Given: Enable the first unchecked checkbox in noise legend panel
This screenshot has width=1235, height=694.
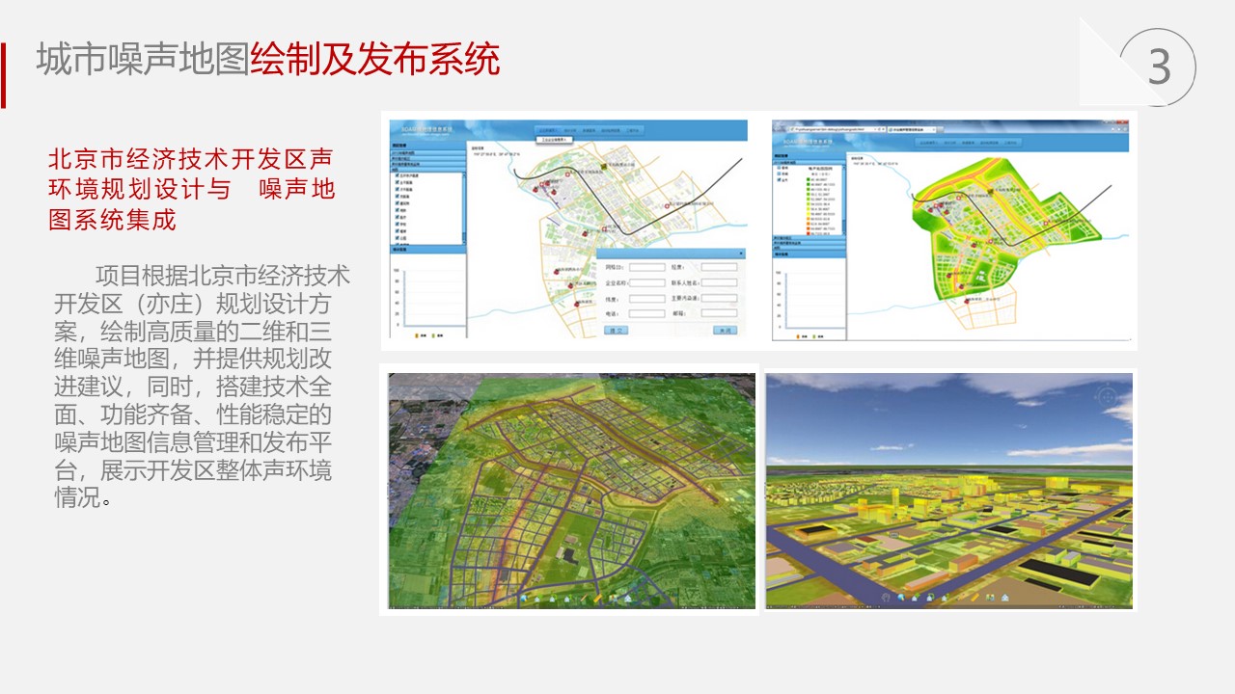Looking at the screenshot, I should click(x=782, y=166).
